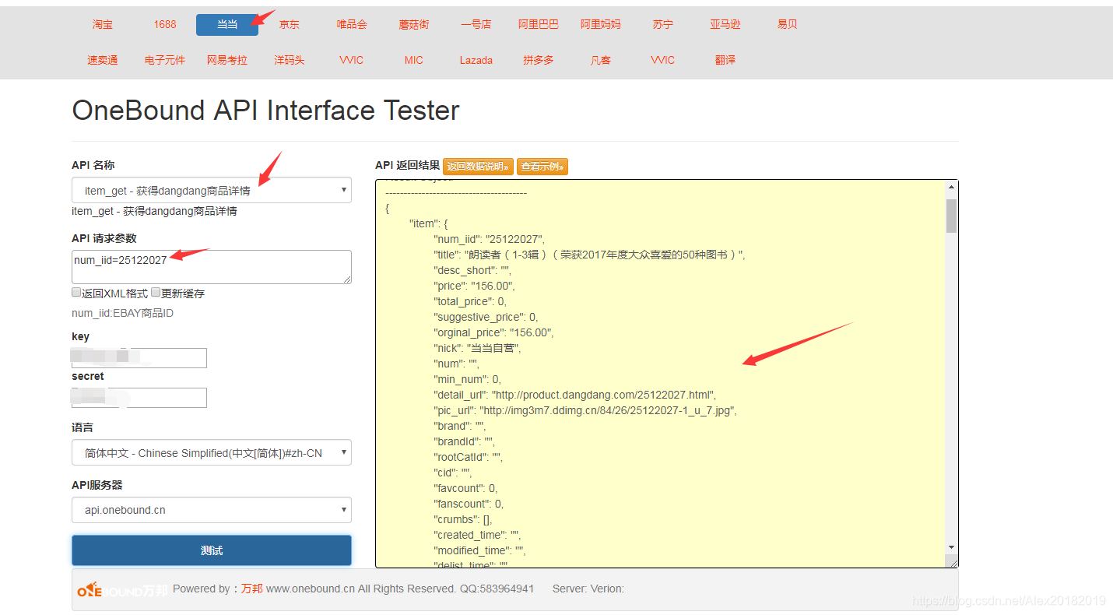Click into the secret input field
Image resolution: width=1113 pixels, height=615 pixels.
point(139,398)
